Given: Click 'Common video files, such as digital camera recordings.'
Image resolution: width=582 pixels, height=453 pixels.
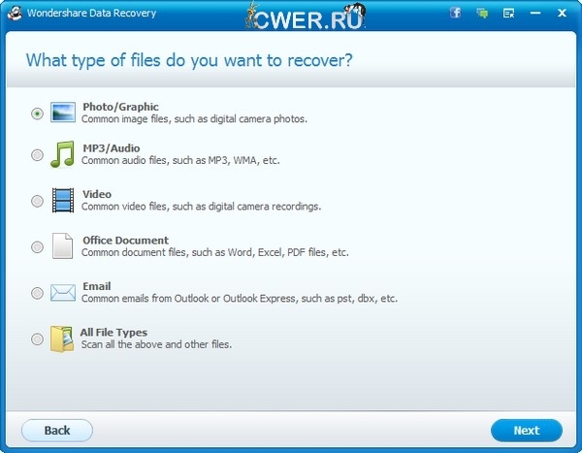Looking at the screenshot, I should click(201, 207).
